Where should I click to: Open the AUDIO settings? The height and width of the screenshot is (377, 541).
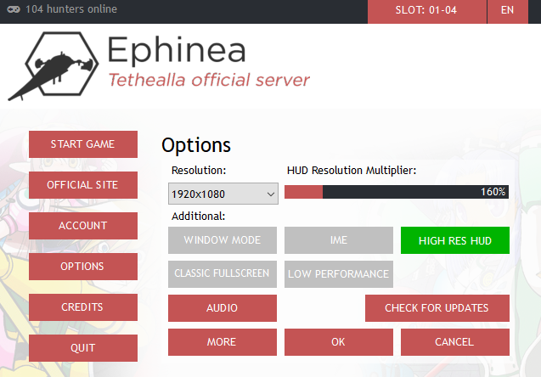click(223, 308)
